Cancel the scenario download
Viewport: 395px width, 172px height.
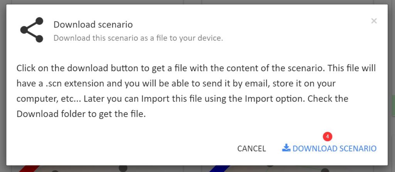[252, 149]
